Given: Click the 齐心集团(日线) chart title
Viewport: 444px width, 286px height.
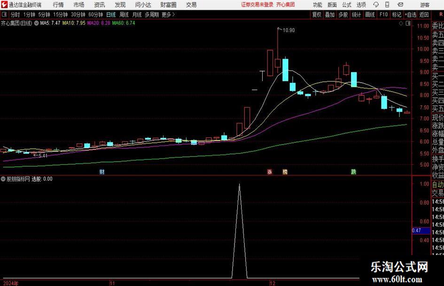Looking at the screenshot, I should pos(17,23).
